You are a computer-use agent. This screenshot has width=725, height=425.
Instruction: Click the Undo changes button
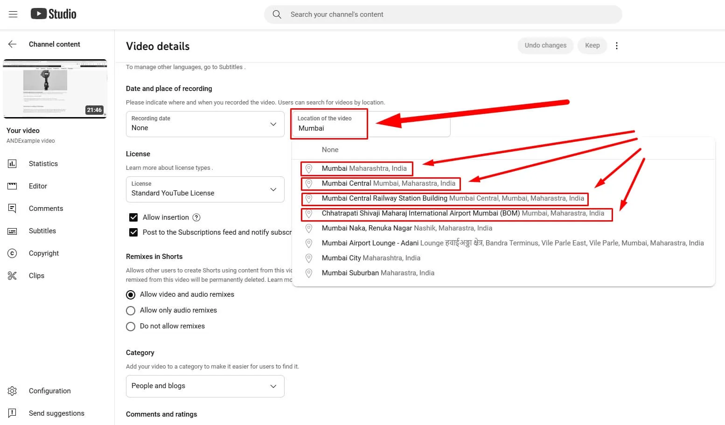tap(545, 46)
